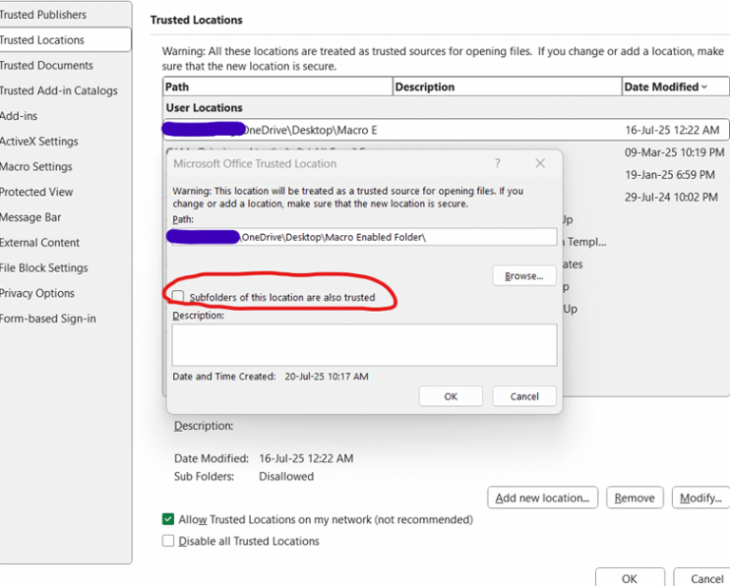Image resolution: width=730 pixels, height=586 pixels.
Task: Cancel the Trusted Location dialog
Action: (524, 397)
